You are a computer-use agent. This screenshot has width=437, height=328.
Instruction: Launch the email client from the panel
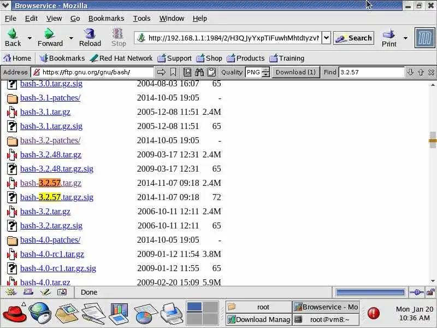click(x=67, y=313)
